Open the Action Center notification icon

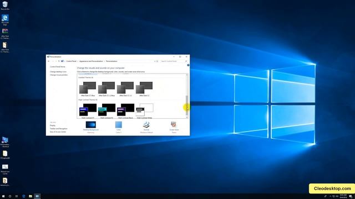coord(351,197)
